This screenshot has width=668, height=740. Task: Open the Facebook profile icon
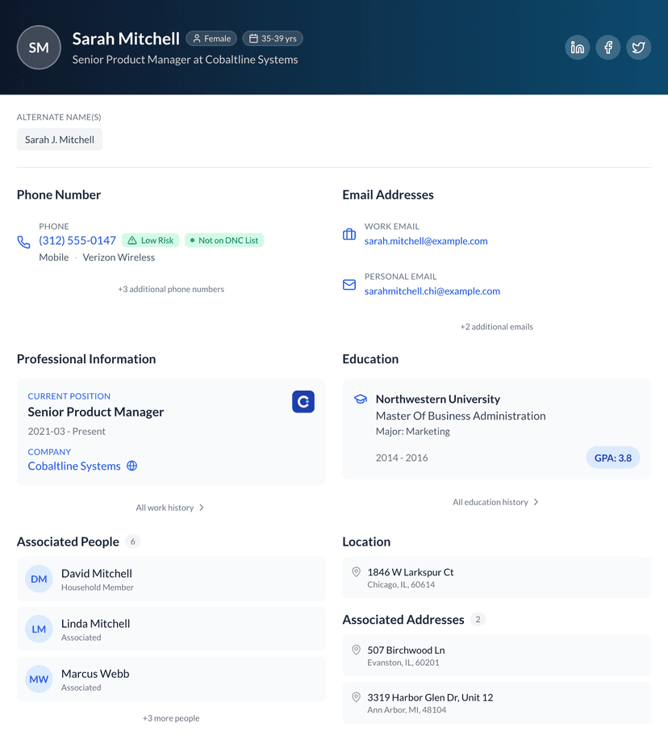point(608,47)
